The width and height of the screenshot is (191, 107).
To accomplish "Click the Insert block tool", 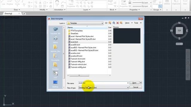I will pos(110,3).
